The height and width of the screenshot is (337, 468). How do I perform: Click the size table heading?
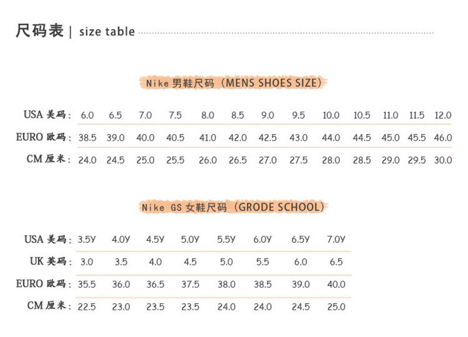pos(75,31)
